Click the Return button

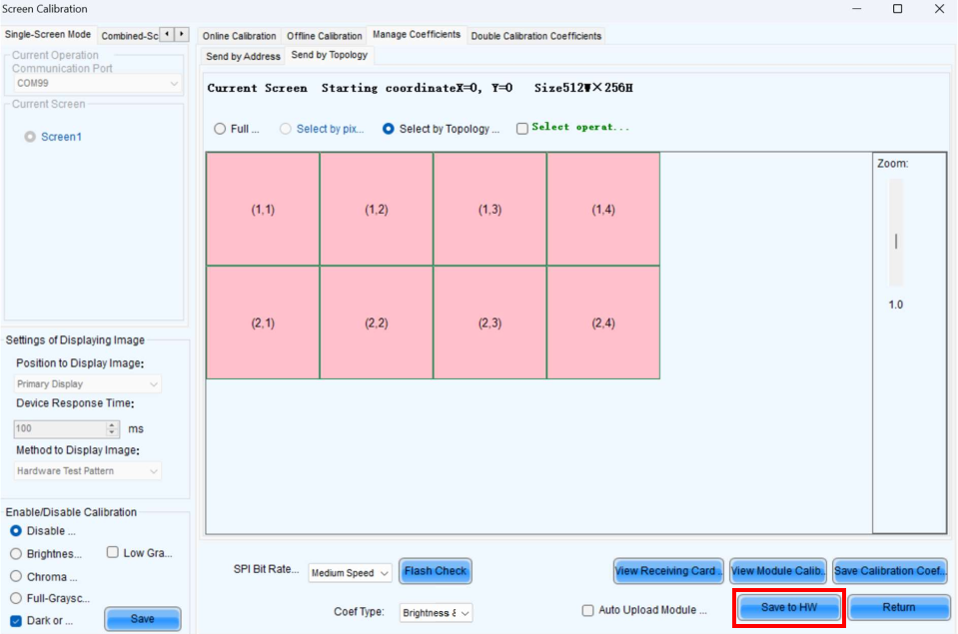(x=898, y=607)
